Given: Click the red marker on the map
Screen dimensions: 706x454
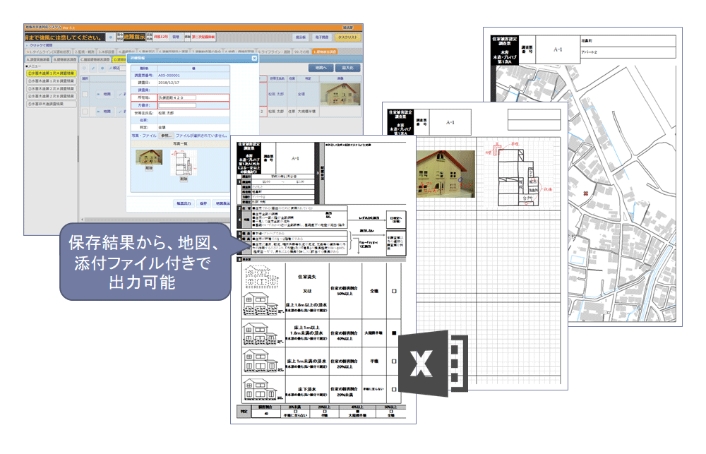Looking at the screenshot, I should pos(586,193).
